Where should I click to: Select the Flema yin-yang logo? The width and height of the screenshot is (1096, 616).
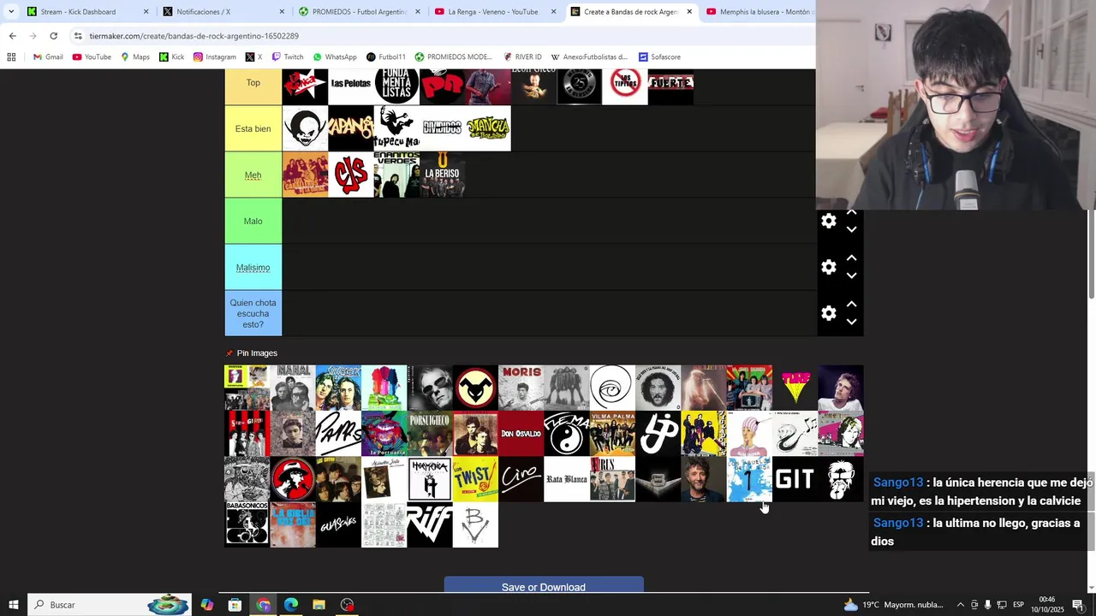pyautogui.click(x=567, y=433)
